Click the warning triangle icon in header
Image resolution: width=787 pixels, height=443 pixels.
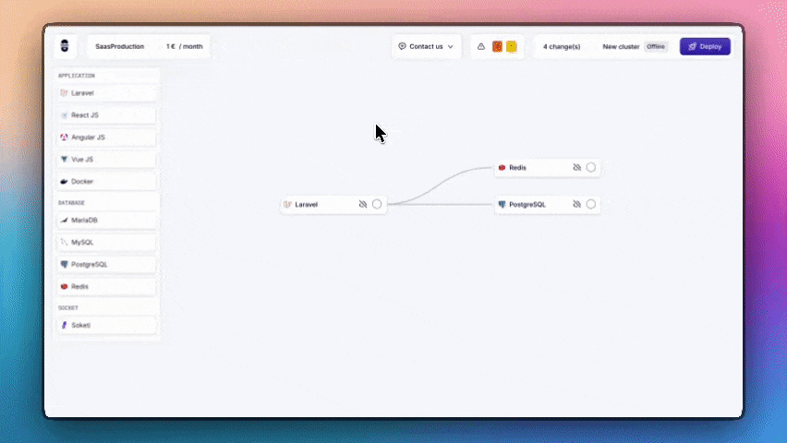click(x=481, y=46)
